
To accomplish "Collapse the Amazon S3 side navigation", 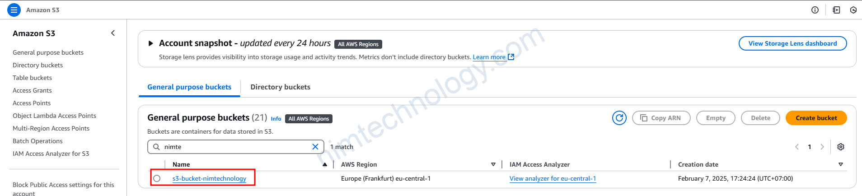I will click(x=113, y=33).
